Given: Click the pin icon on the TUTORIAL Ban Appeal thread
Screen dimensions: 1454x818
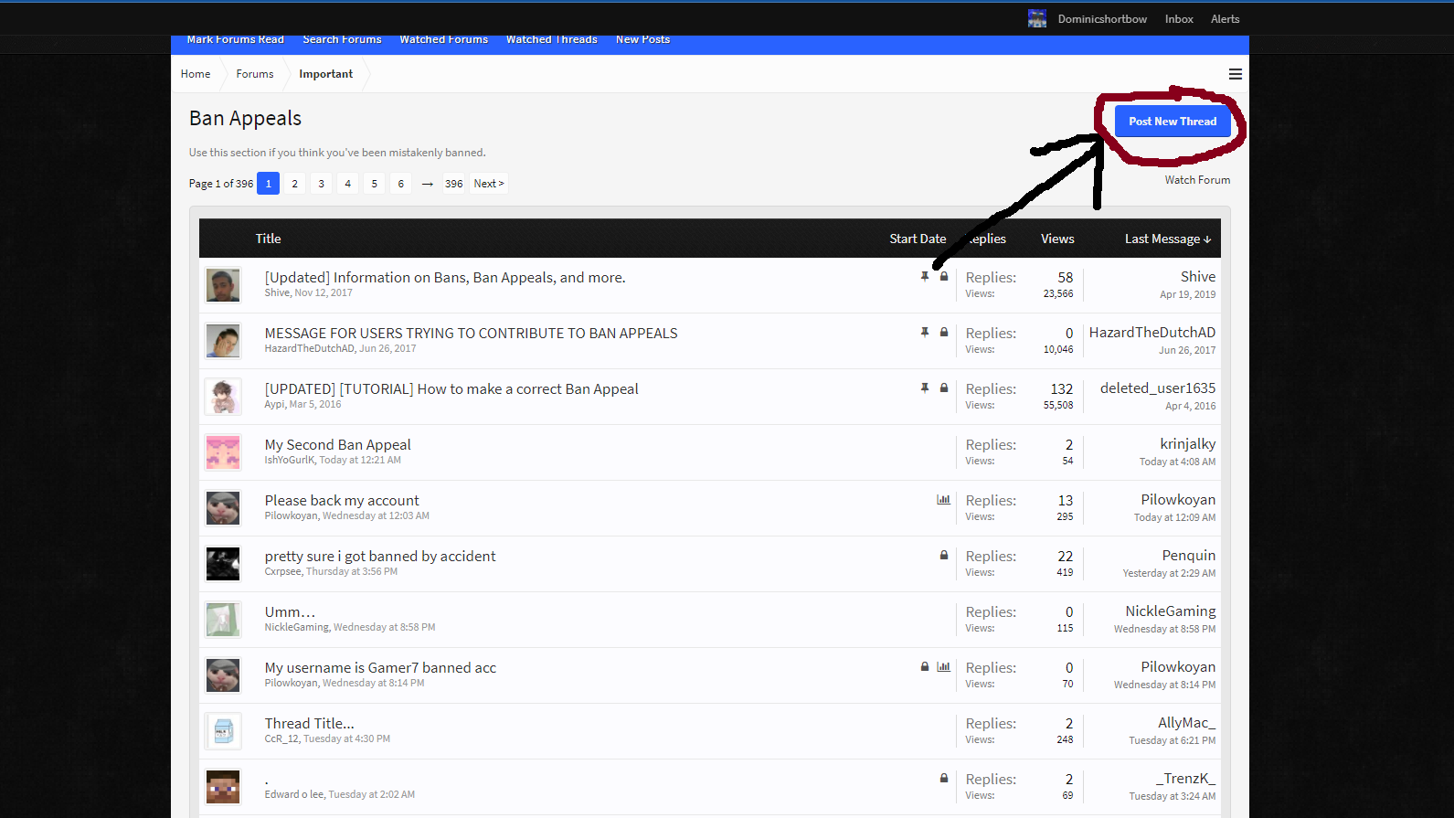Looking at the screenshot, I should point(925,388).
